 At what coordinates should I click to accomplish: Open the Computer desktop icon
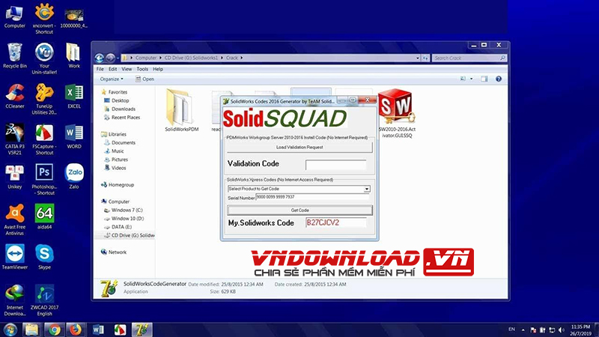point(14,16)
